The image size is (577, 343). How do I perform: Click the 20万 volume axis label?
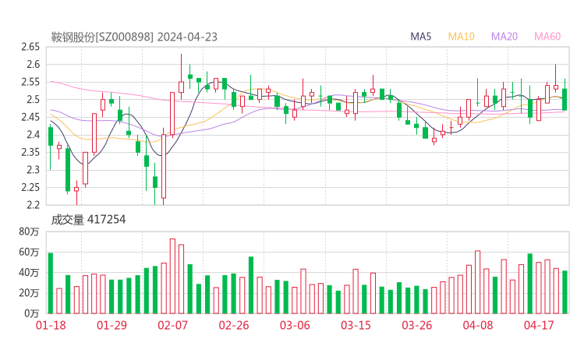(x=29, y=293)
